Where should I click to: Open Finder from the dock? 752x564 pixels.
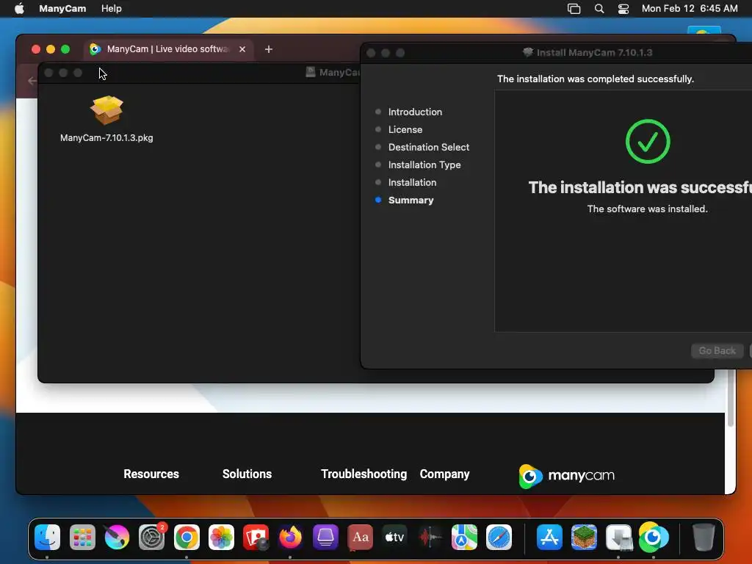pyautogui.click(x=48, y=537)
